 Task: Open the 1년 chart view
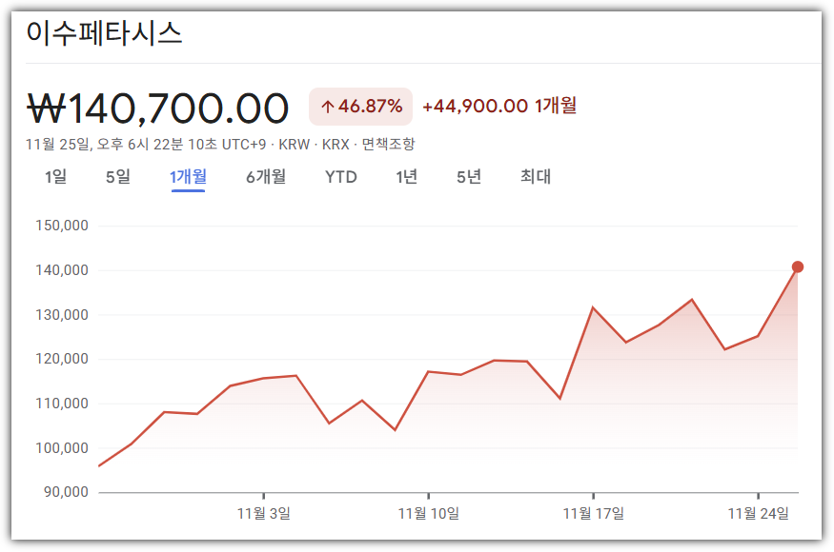pos(404,177)
